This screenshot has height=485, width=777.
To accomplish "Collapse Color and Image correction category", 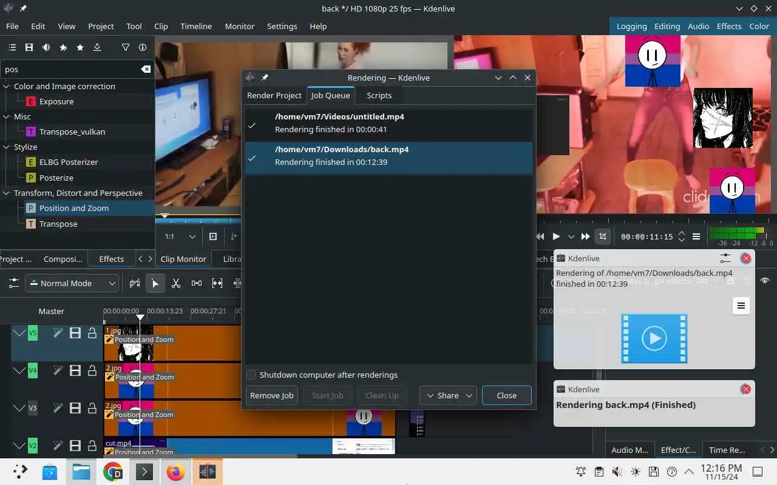I will pos(7,86).
